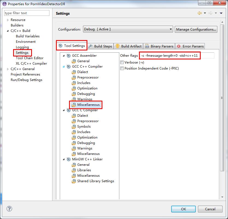The height and width of the screenshot is (219, 228).
Task: Expand the Resource tree node
Action: (8, 20)
